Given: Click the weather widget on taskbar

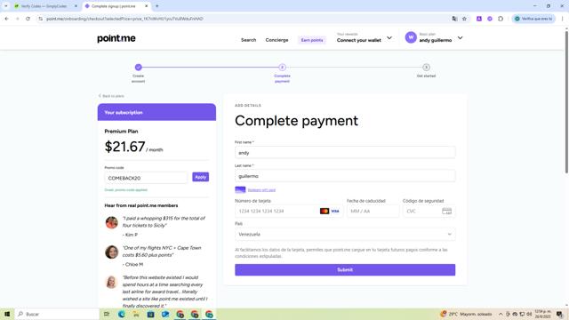Looking at the screenshot, I should point(466,314).
